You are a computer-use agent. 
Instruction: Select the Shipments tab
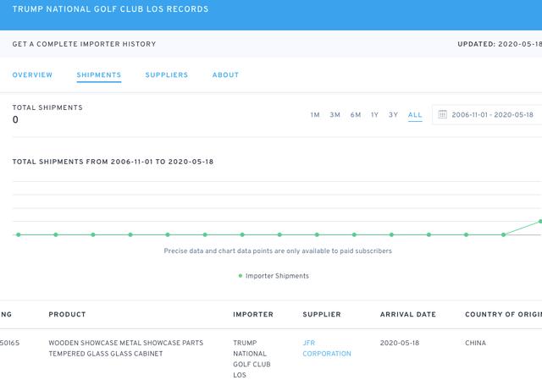coord(99,75)
